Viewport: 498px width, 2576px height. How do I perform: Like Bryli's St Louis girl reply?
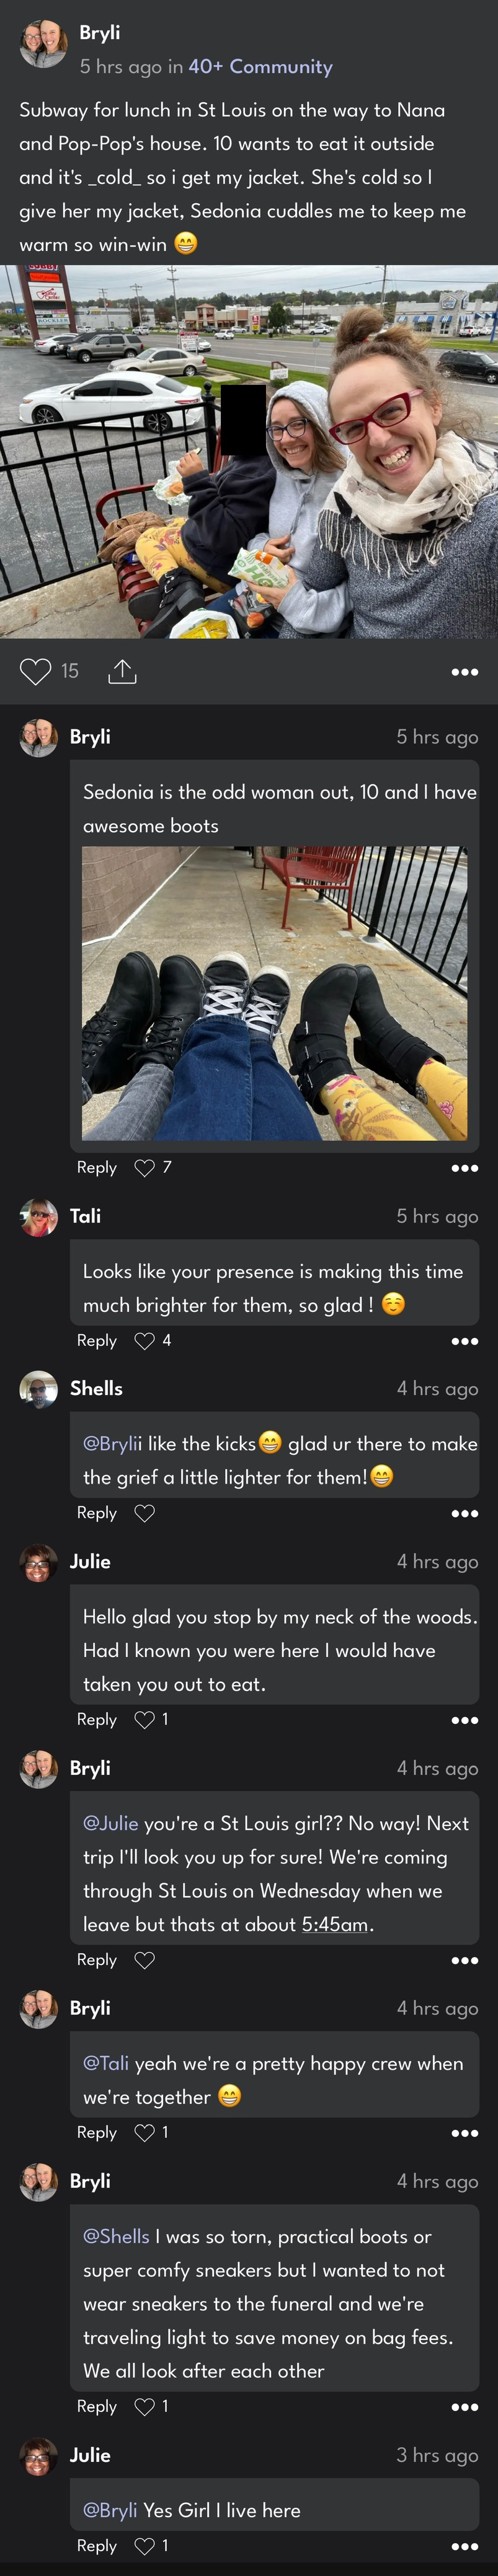145,1960
